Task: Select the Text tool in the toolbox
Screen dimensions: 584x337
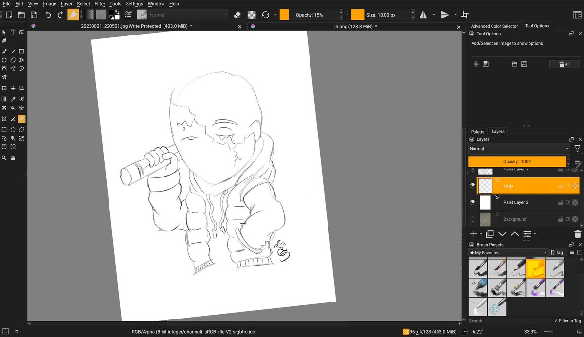Action: pyautogui.click(x=13, y=32)
